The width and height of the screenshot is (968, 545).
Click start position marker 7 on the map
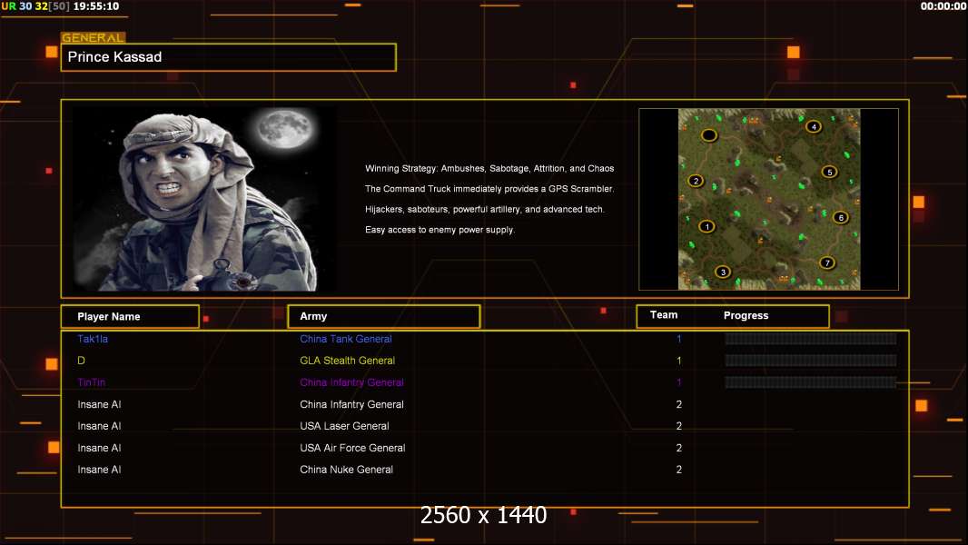pyautogui.click(x=827, y=263)
